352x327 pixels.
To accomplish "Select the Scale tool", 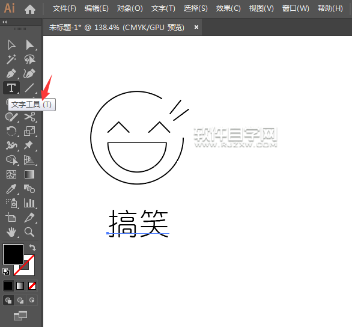I will [29, 131].
